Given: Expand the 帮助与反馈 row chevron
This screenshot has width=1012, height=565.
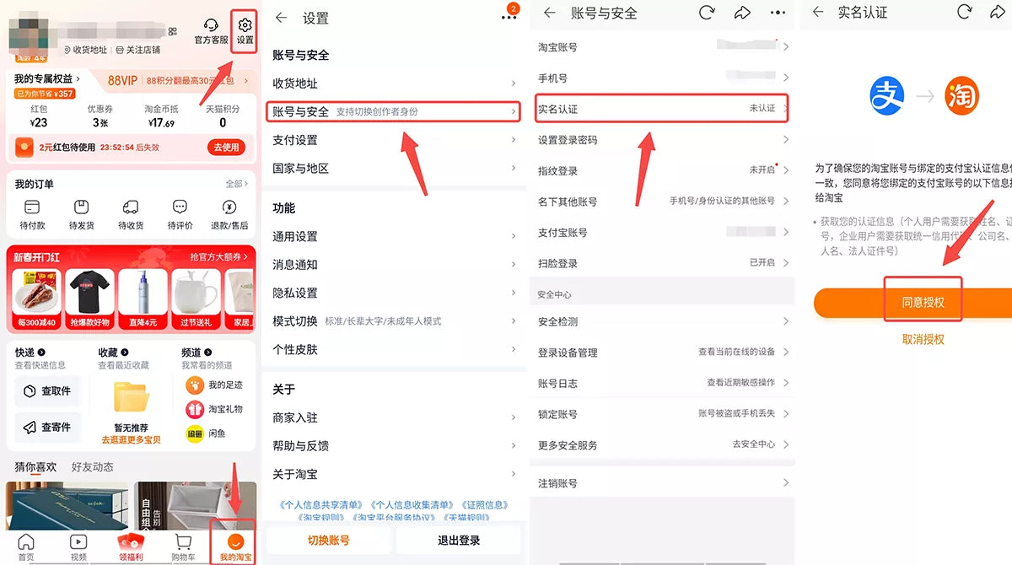Looking at the screenshot, I should [513, 445].
